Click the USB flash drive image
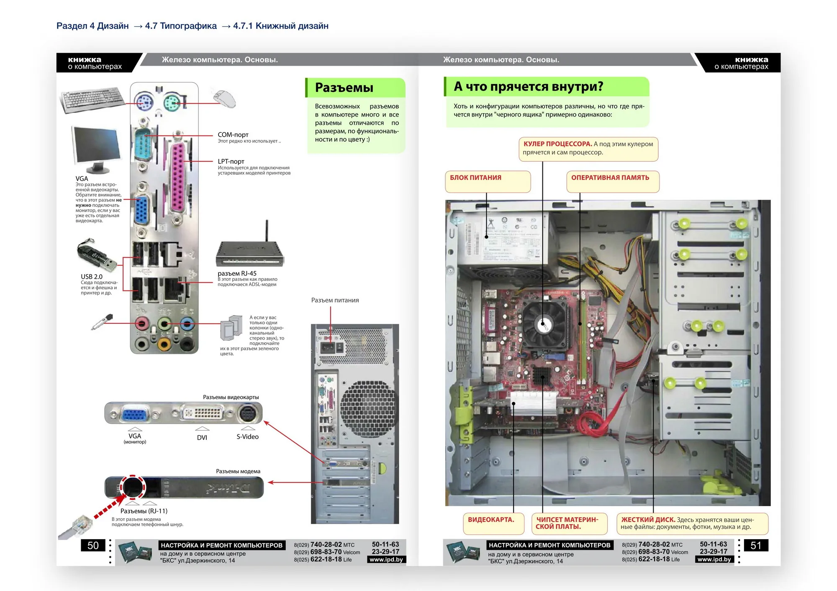The height and width of the screenshot is (591, 837). coord(96,255)
